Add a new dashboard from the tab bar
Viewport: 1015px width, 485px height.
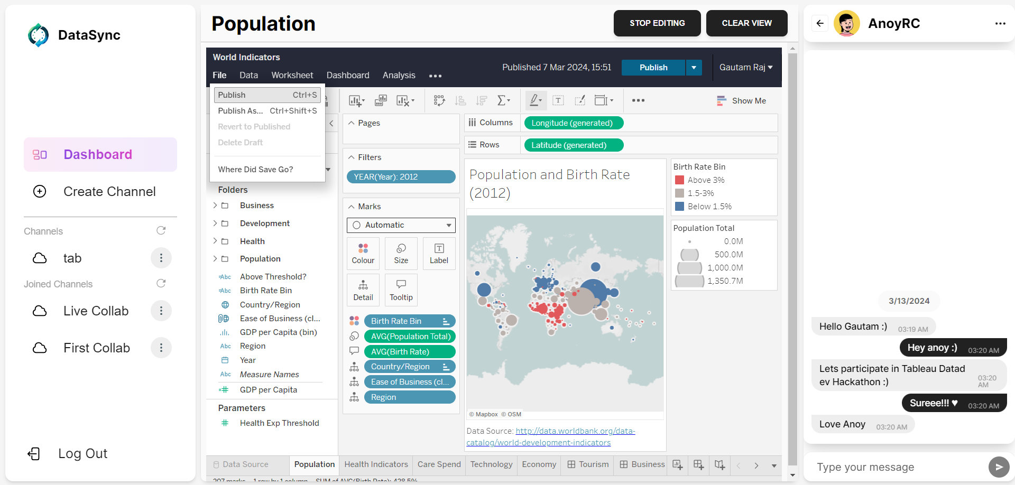pos(698,465)
